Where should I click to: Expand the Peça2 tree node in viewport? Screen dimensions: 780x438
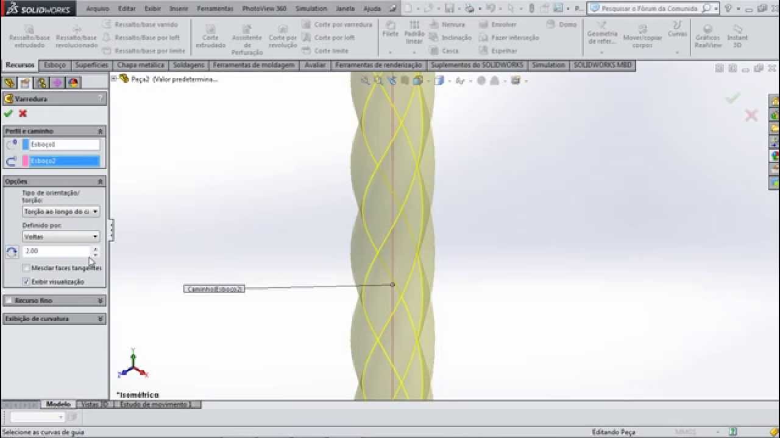point(114,78)
